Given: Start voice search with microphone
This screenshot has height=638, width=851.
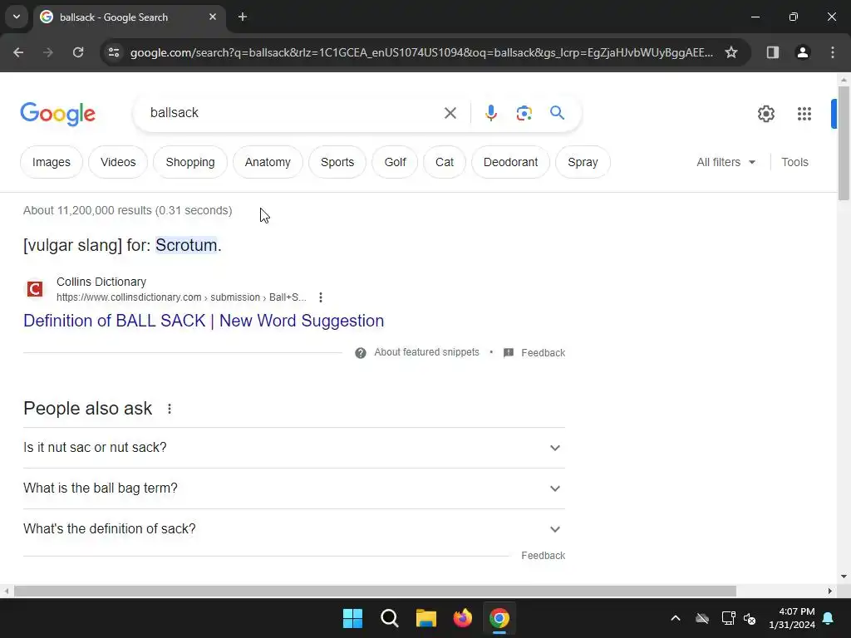Looking at the screenshot, I should click(x=490, y=113).
